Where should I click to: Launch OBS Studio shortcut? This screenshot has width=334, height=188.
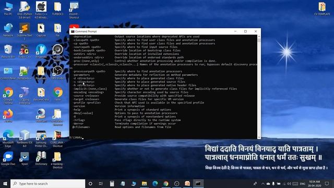[57, 73]
